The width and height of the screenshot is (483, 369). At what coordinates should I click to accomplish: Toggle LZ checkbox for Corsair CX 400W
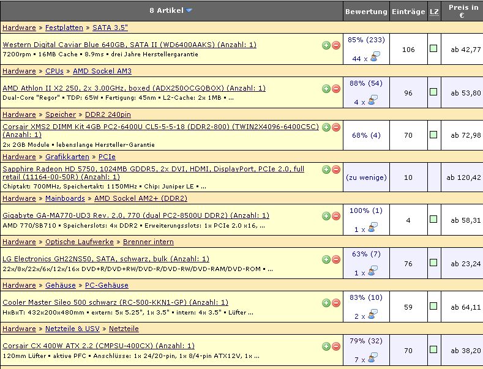pyautogui.click(x=433, y=349)
